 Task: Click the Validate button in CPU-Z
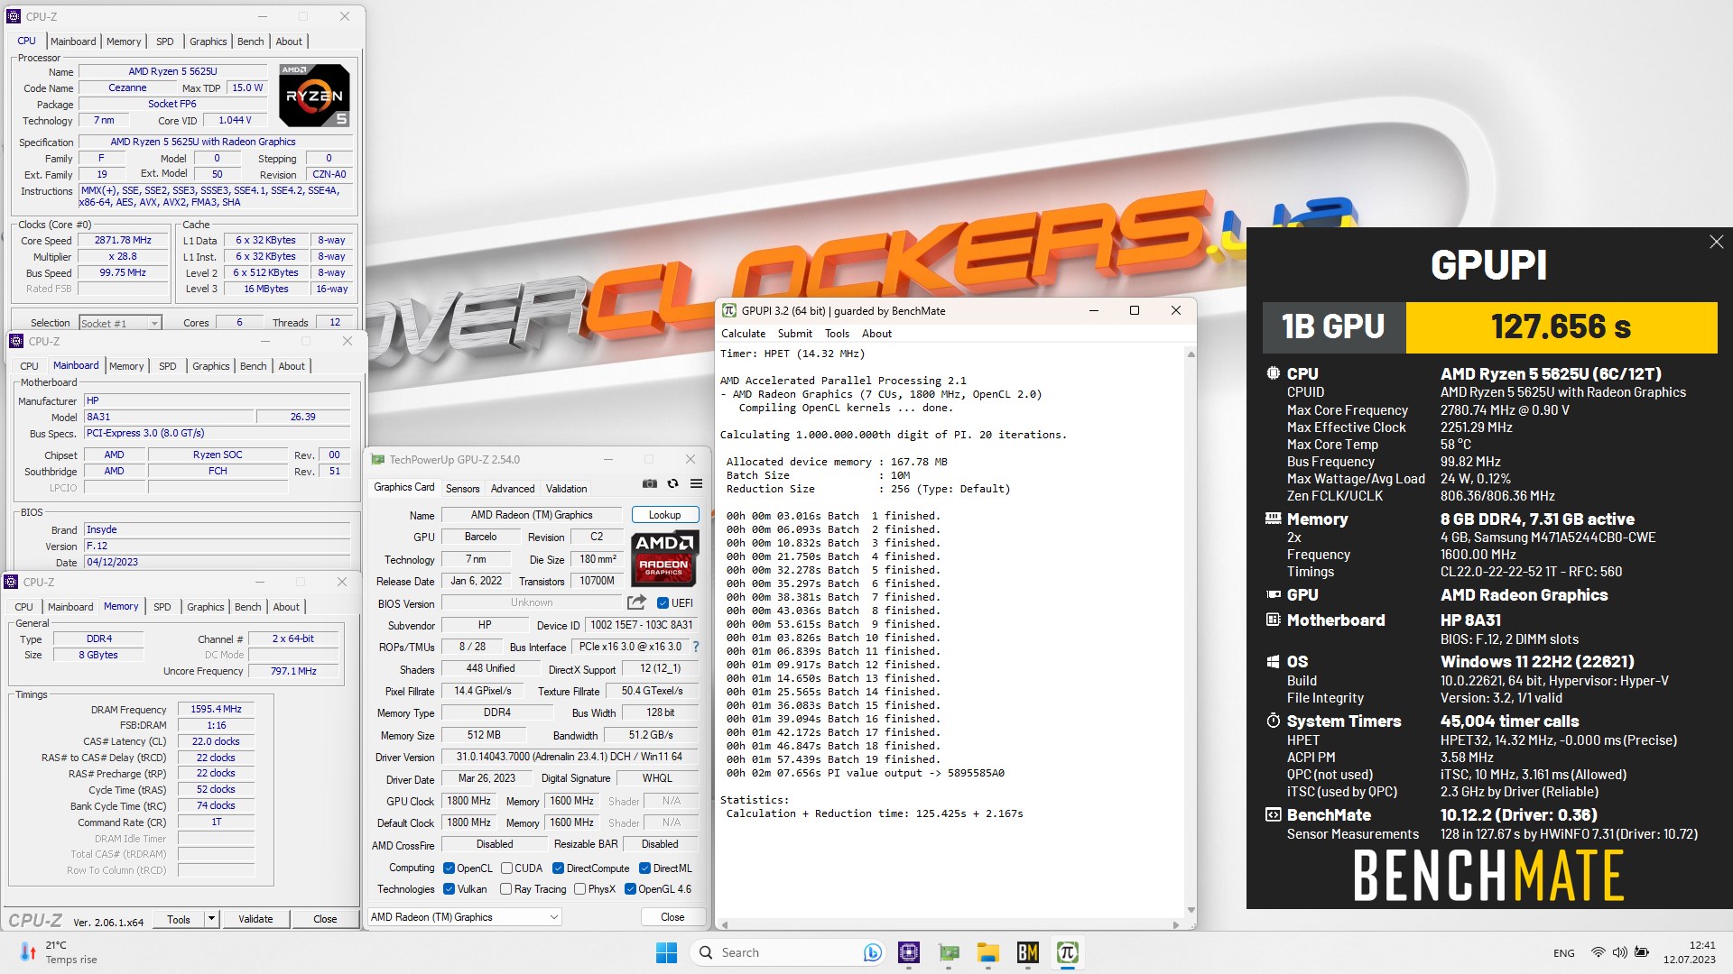coord(255,919)
